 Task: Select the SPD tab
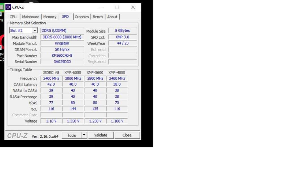65,17
